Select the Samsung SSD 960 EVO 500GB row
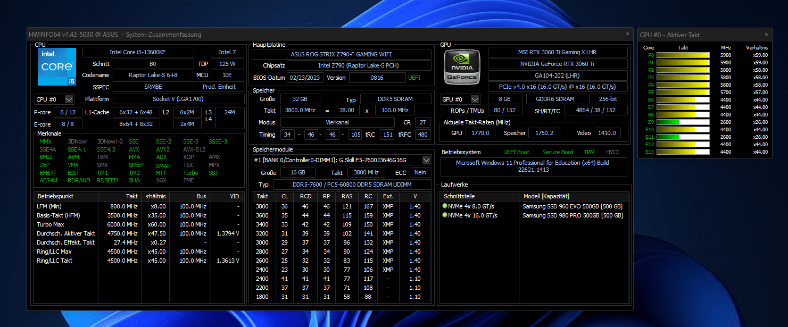Viewport: 788px width, 327px height. click(x=535, y=206)
